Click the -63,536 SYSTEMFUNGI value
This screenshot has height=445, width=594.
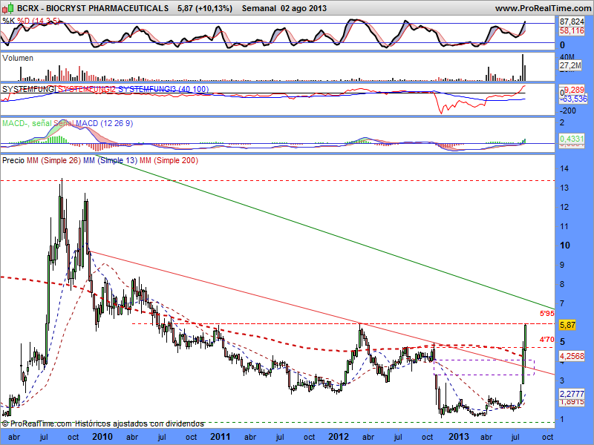click(573, 99)
